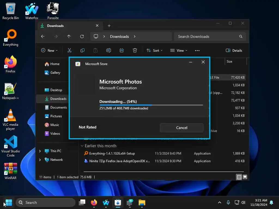
Task: Click the Paste clipboard icon in Explorer toolbar
Action: [96, 50]
